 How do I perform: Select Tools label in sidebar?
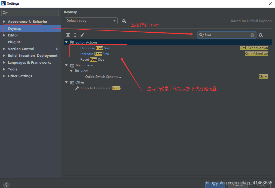13,69
